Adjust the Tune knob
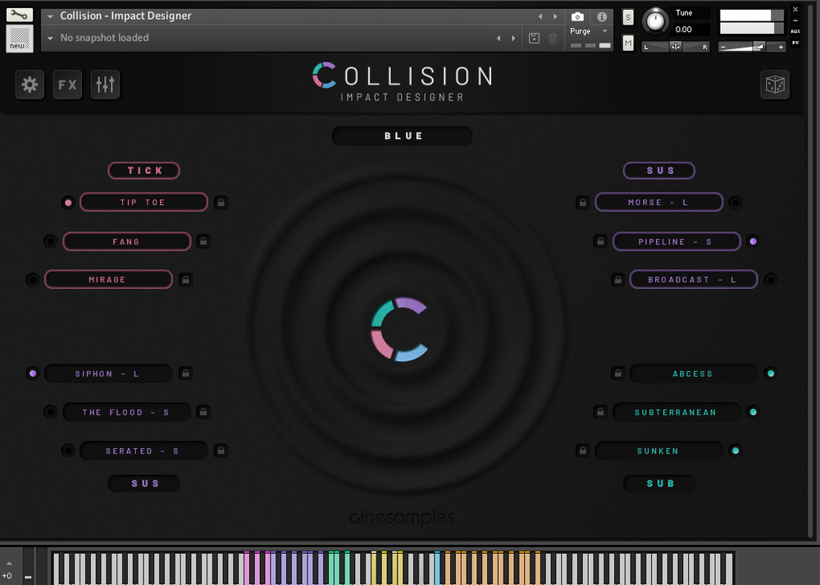The image size is (820, 585). [x=655, y=21]
